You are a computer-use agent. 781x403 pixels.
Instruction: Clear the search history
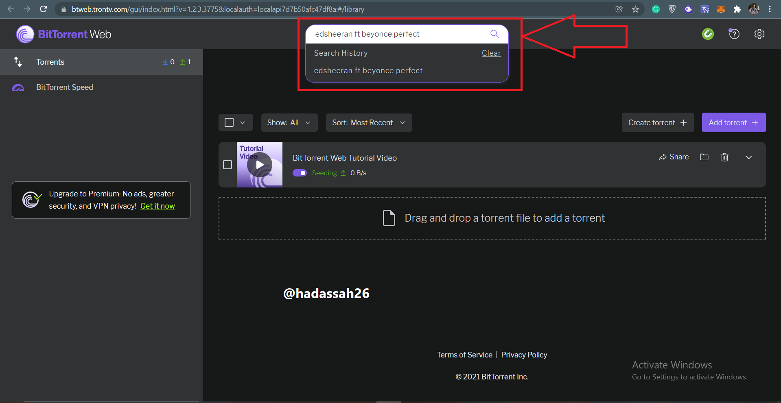[491, 53]
